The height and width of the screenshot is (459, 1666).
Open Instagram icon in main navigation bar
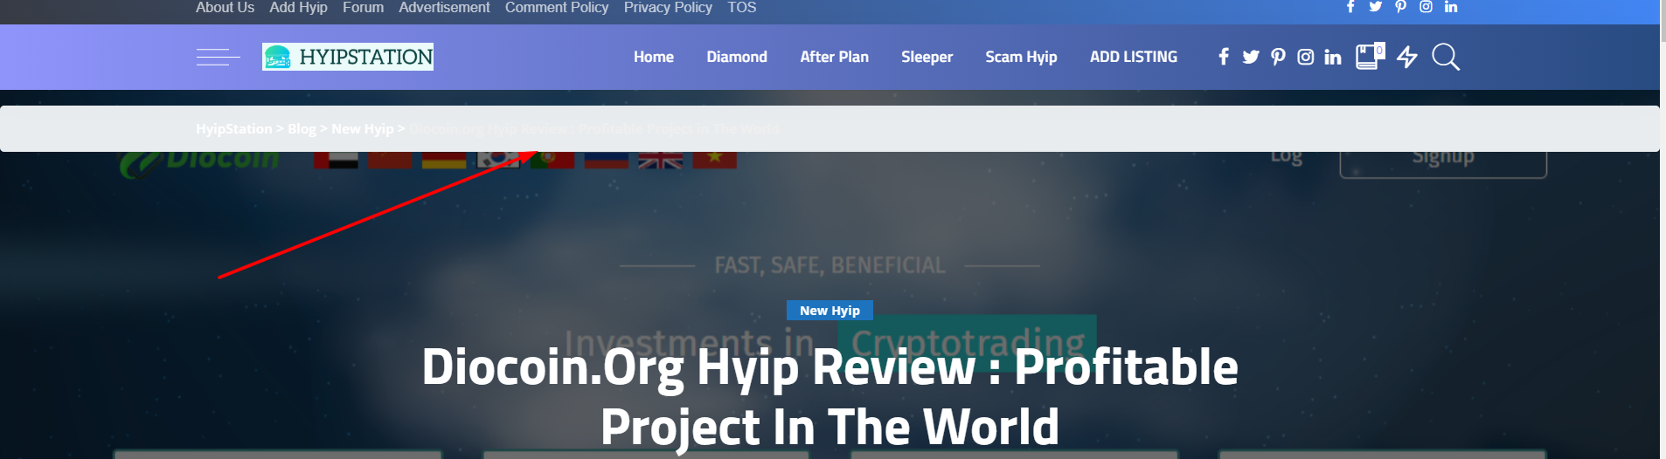click(1305, 57)
